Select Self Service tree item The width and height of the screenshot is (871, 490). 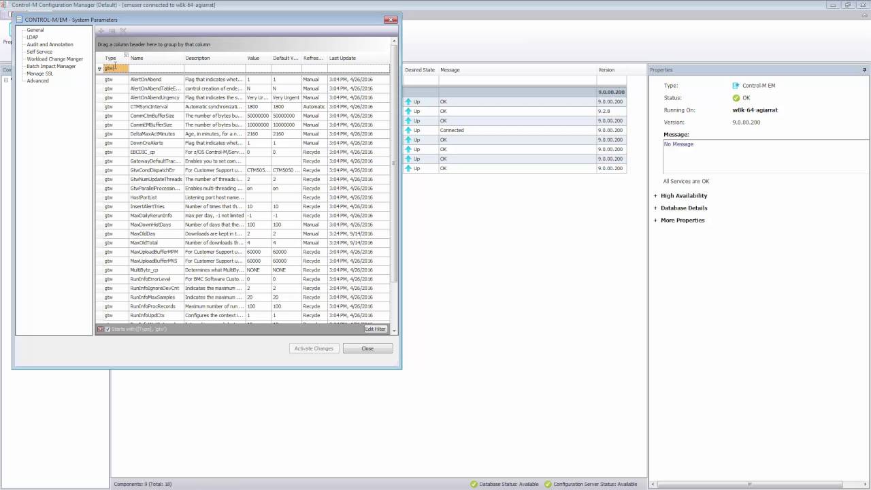(x=39, y=52)
